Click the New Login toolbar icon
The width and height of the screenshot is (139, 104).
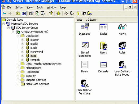coord(84,13)
